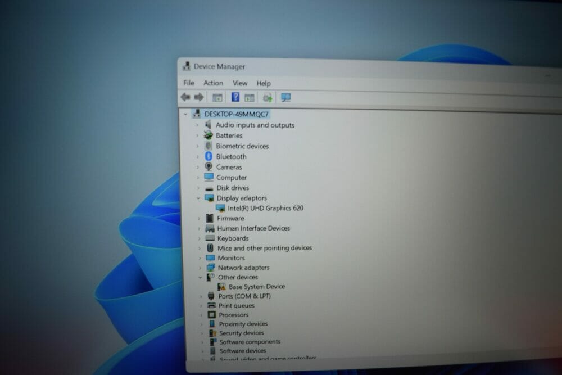Select the Monitors label
562x375 pixels.
click(231, 257)
